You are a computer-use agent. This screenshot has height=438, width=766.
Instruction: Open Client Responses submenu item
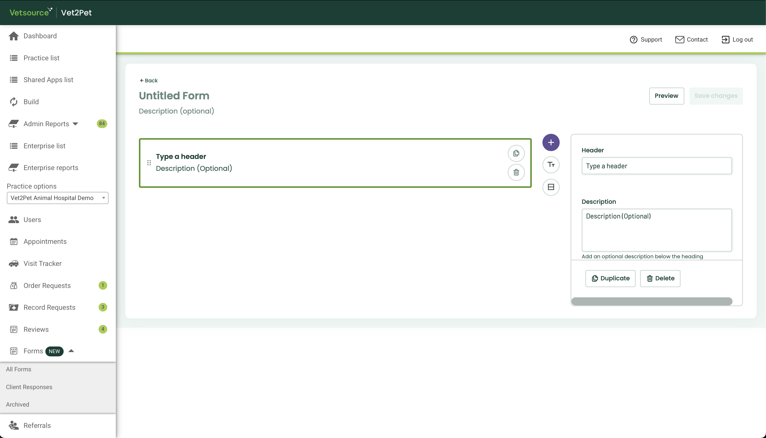click(29, 387)
